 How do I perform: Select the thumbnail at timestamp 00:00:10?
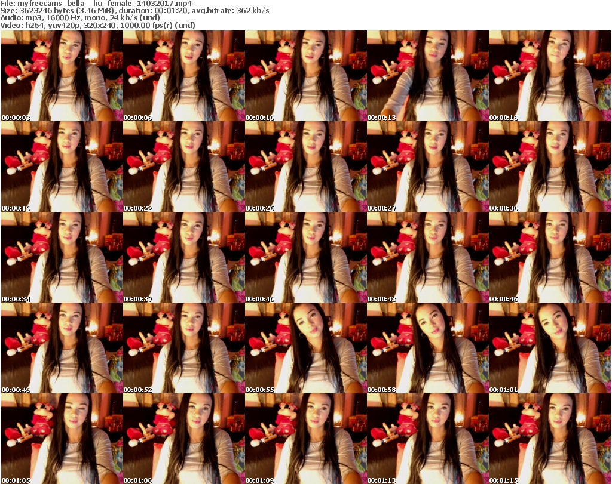point(306,76)
